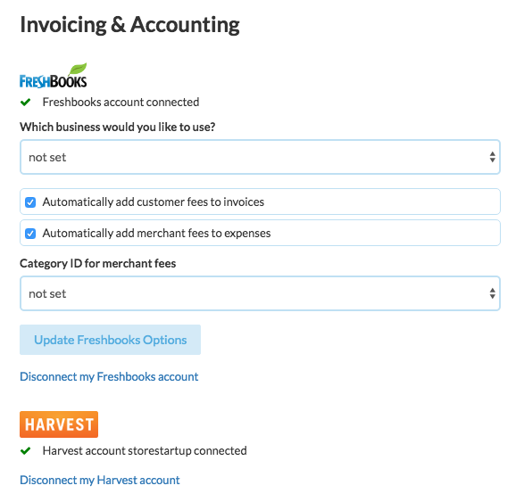Click the Update Freshbooks Options button

tap(111, 340)
